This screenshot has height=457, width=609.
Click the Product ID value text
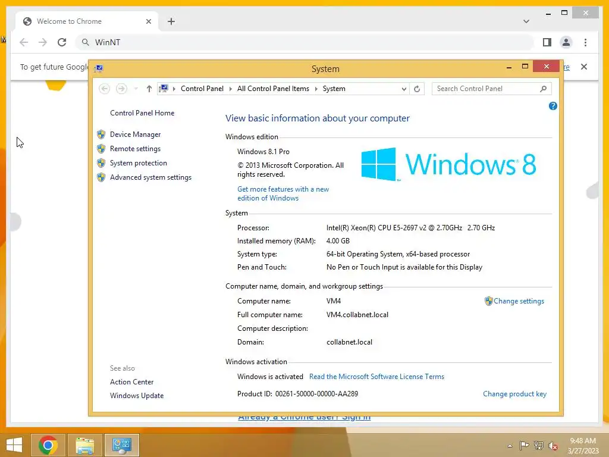[x=316, y=394]
